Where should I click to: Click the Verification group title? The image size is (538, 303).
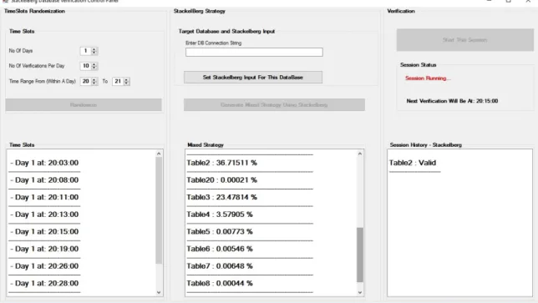click(401, 11)
